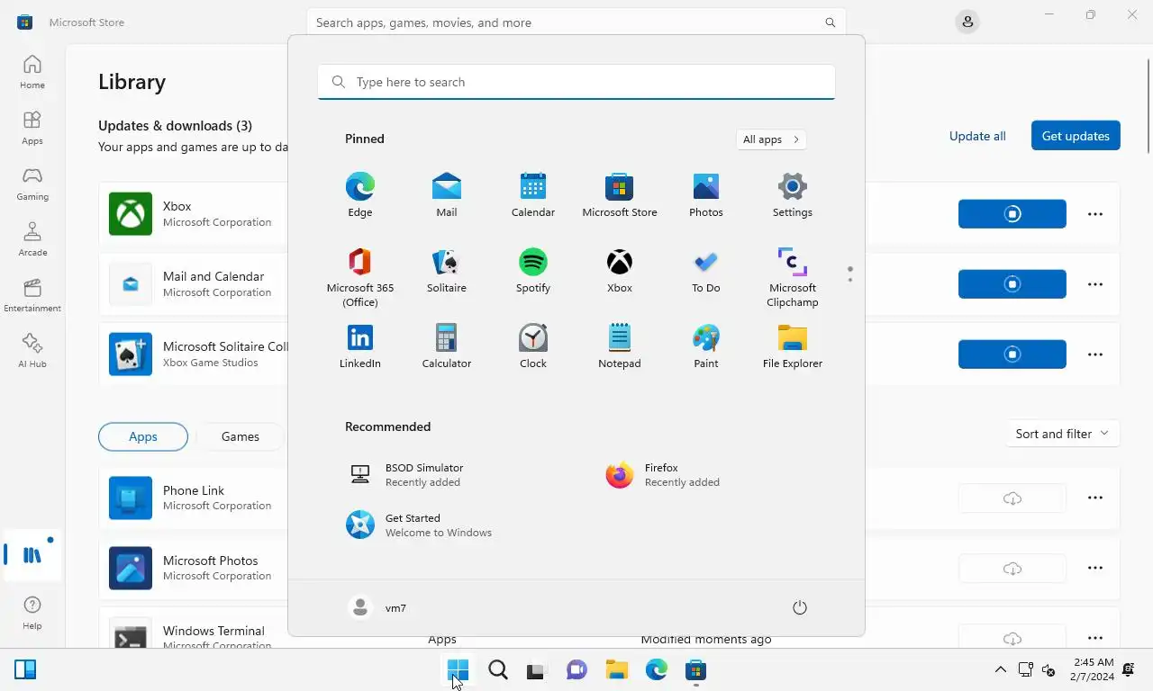This screenshot has width=1153, height=691.
Task: Open Edge from the pinned apps
Action: click(x=360, y=195)
